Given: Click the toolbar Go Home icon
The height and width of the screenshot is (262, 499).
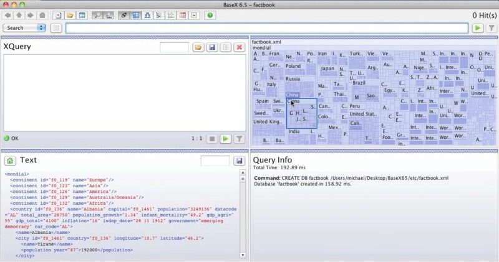Looking at the screenshot, I should click(x=42, y=15).
